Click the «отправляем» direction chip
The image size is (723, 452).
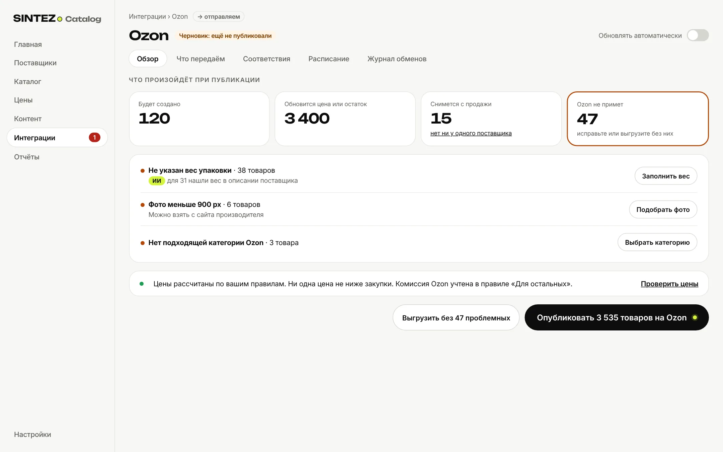point(219,16)
